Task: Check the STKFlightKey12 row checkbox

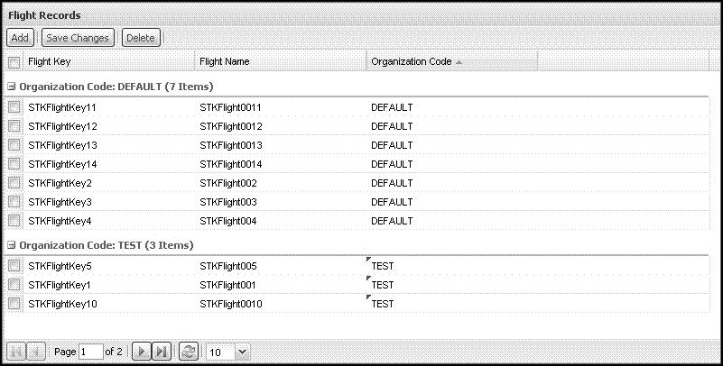Action: coord(14,125)
